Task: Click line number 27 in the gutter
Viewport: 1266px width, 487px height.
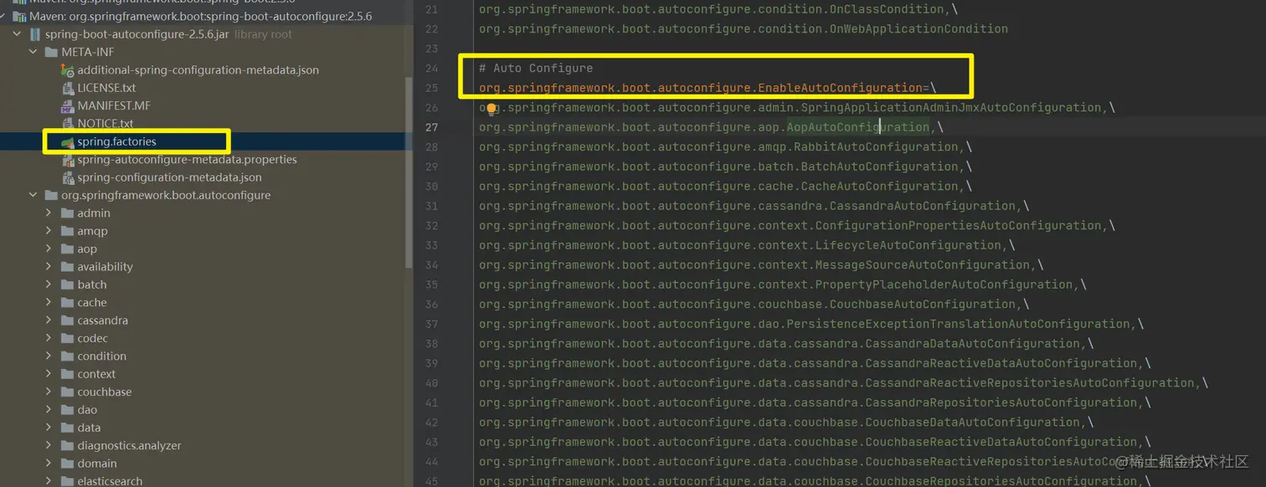Action: [x=431, y=127]
